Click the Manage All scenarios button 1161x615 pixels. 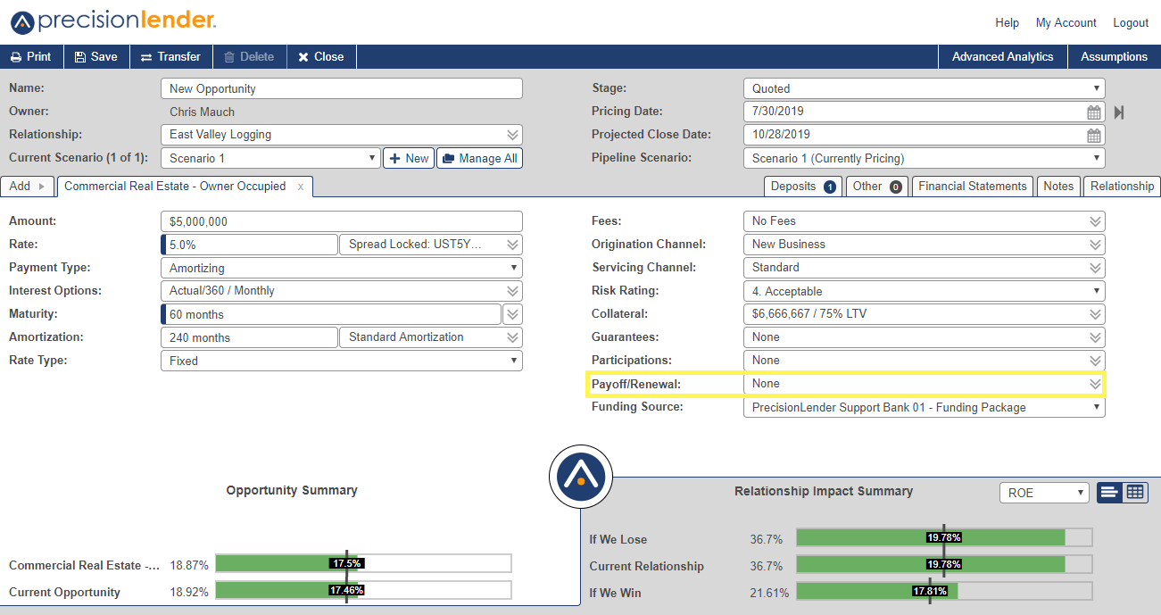coord(479,158)
